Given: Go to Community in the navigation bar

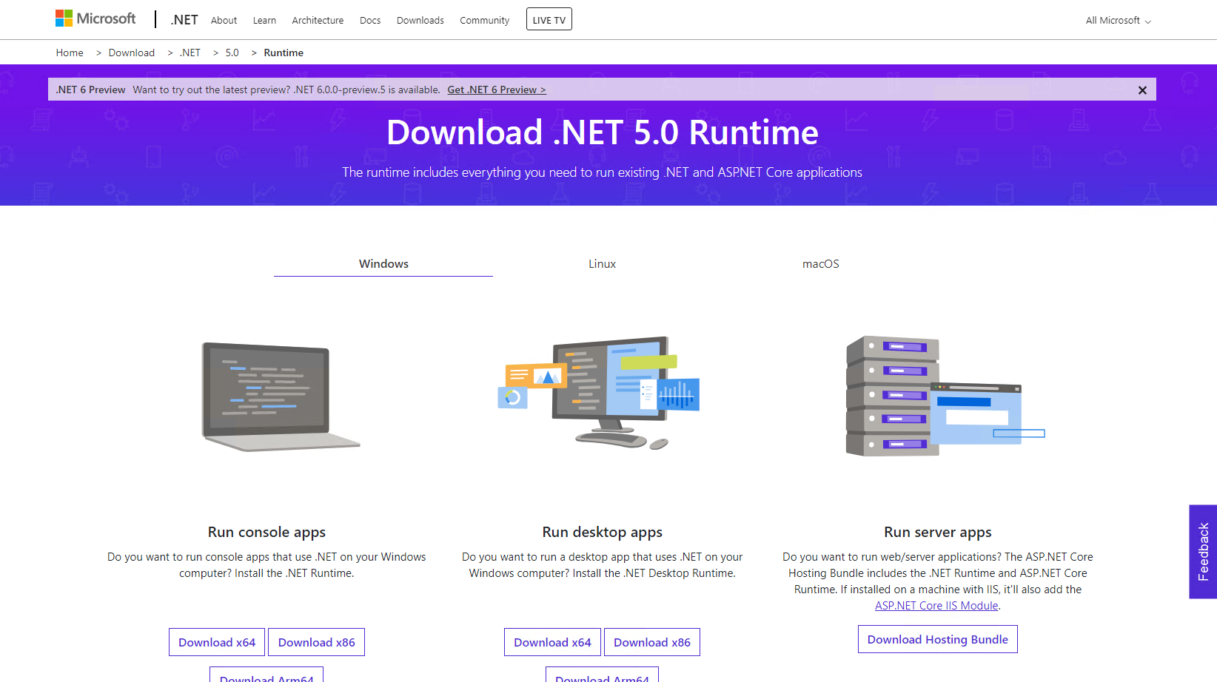Looking at the screenshot, I should coord(484,21).
